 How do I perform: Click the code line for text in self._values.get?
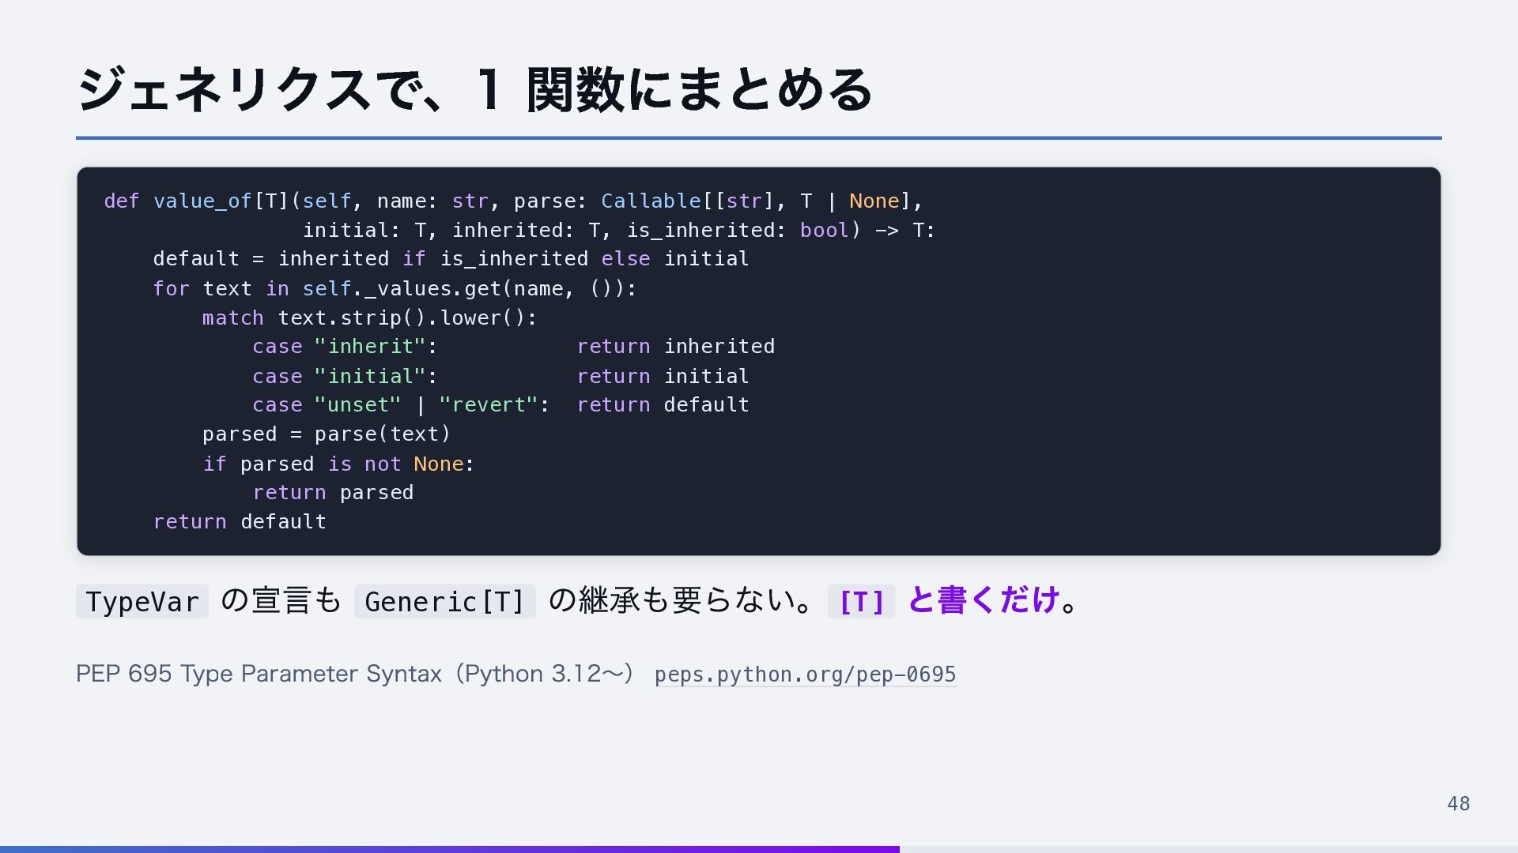tap(395, 289)
